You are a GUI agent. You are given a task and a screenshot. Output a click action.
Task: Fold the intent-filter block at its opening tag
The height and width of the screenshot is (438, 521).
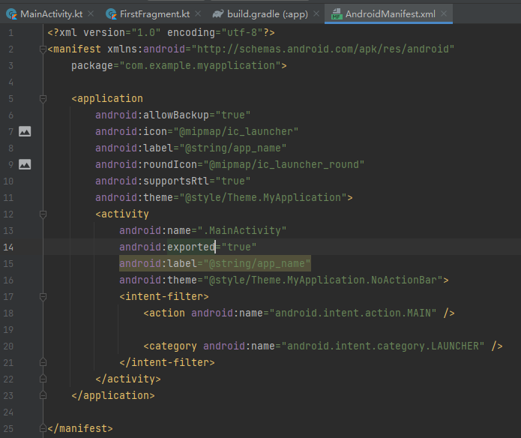pyautogui.click(x=42, y=296)
